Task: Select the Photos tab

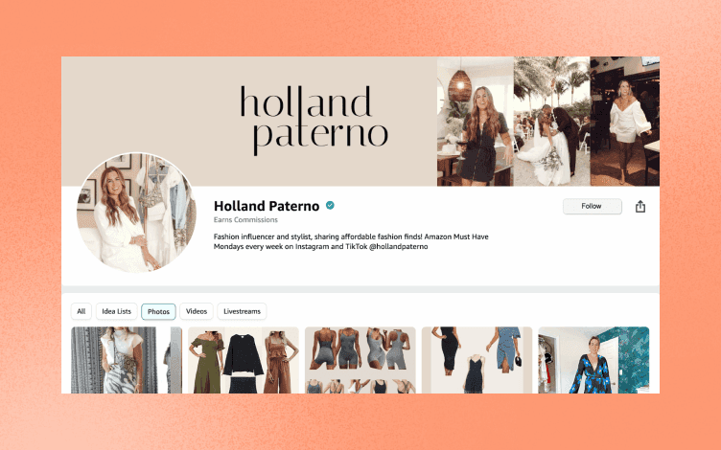Action: 158,311
